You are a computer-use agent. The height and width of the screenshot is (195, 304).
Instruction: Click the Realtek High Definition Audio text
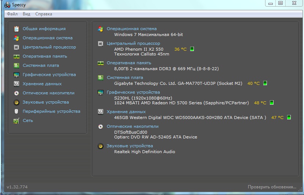145,152
